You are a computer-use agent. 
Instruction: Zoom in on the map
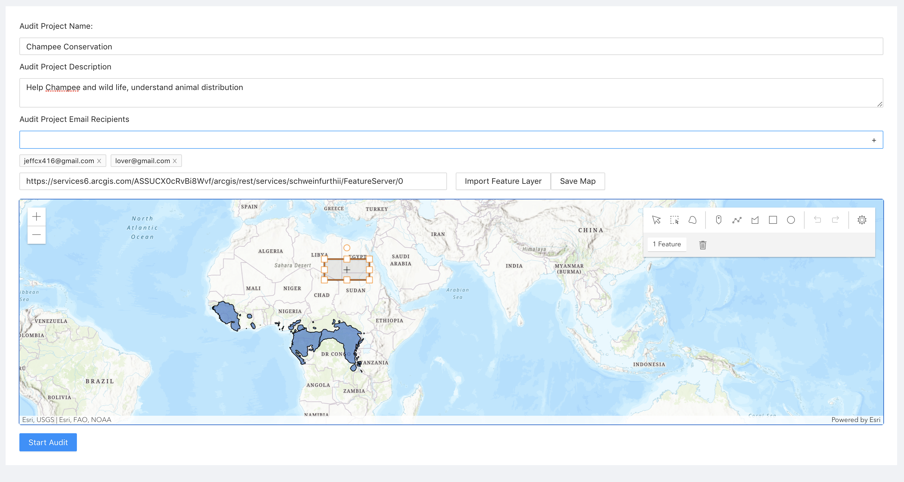37,217
